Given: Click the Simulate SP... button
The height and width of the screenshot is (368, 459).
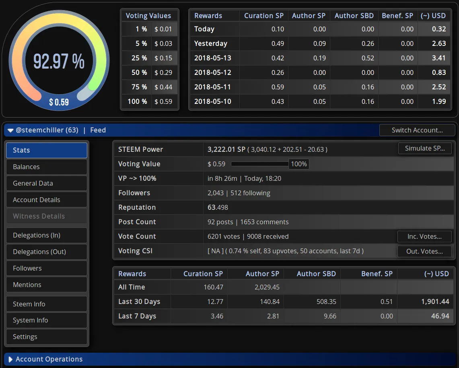Looking at the screenshot, I should [425, 148].
